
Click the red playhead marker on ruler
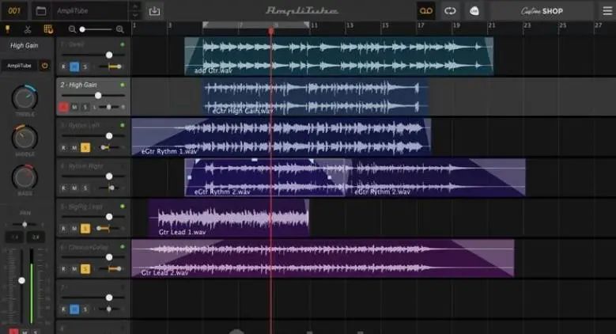(271, 30)
